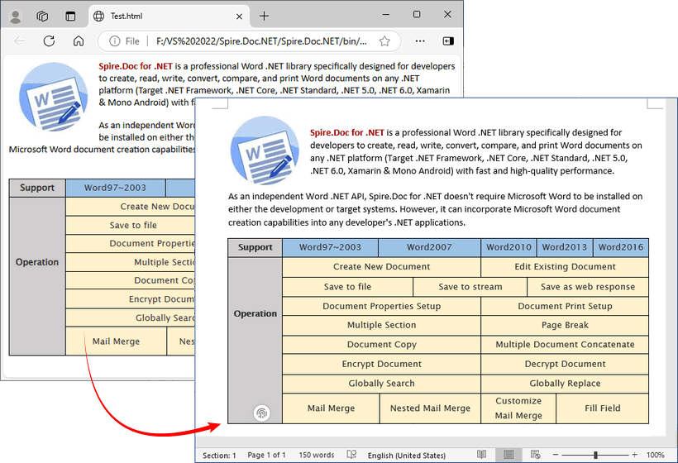Screen dimensions: 678x463
Task: Click Encrypt Document cell in Word table
Action: click(x=381, y=364)
